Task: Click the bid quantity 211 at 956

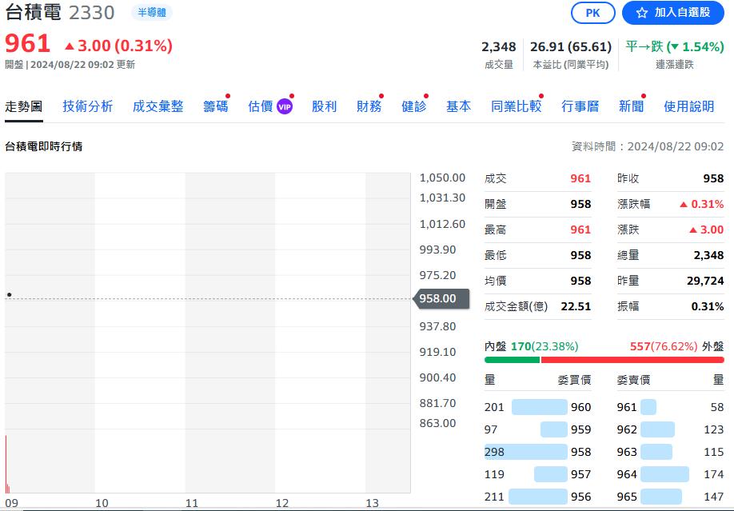Action: tap(494, 497)
